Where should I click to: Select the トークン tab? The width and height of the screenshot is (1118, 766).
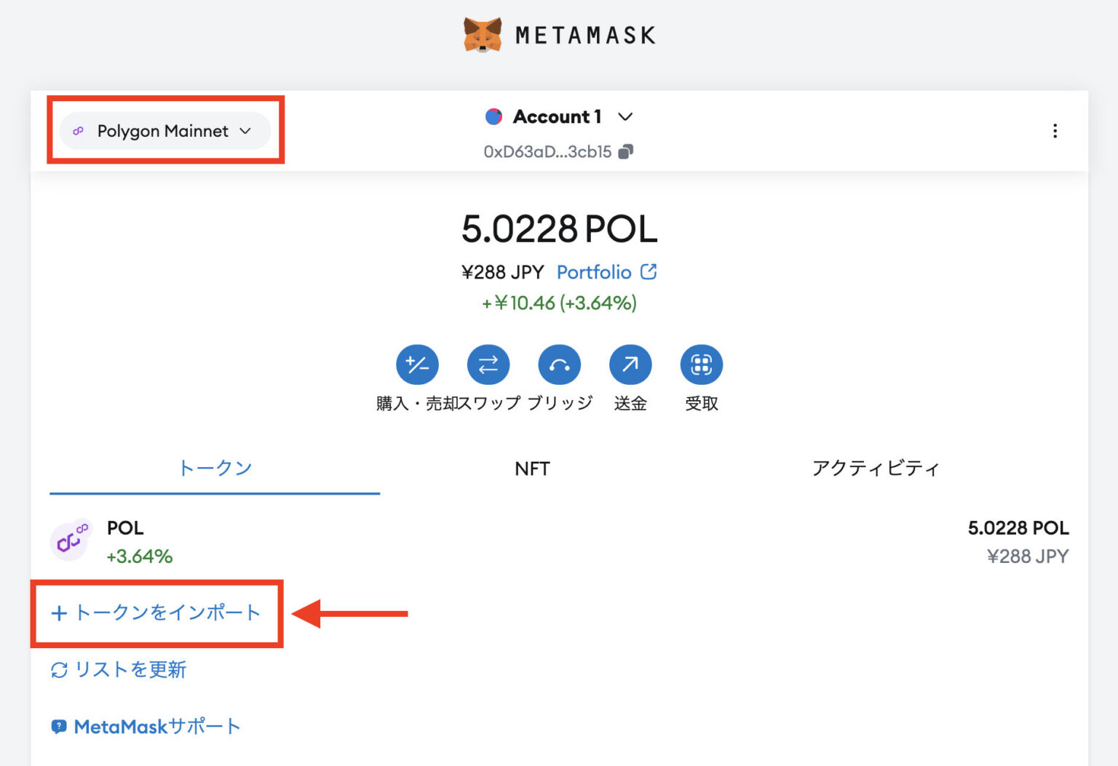coord(214,468)
